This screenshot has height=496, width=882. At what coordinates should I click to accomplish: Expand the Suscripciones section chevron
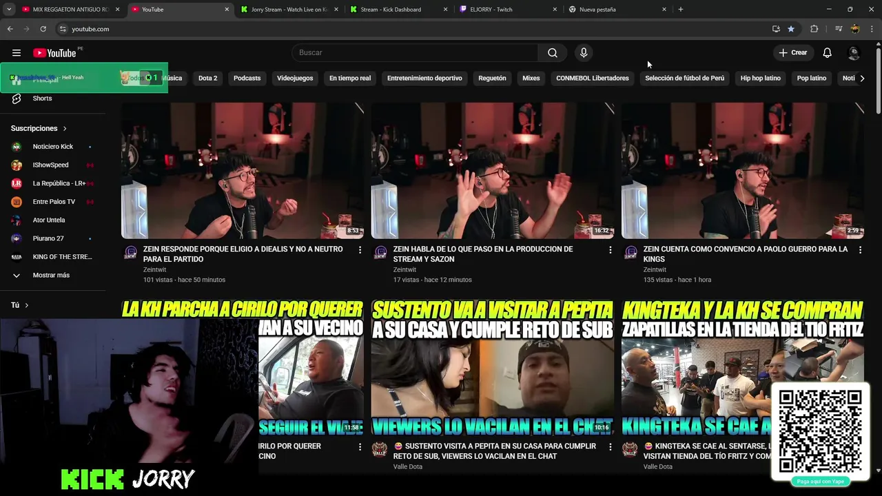point(65,129)
